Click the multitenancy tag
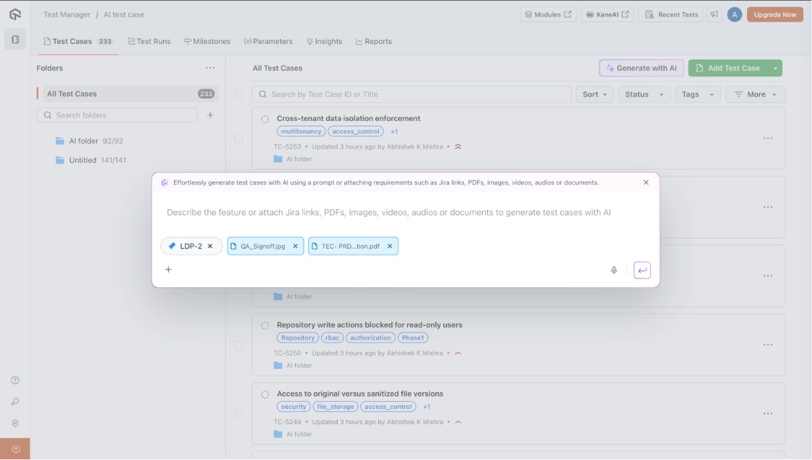Image resolution: width=812 pixels, height=460 pixels. click(301, 132)
